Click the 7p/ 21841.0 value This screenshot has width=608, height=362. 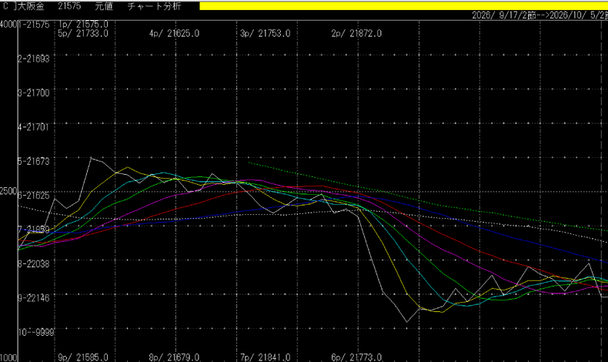pos(266,357)
